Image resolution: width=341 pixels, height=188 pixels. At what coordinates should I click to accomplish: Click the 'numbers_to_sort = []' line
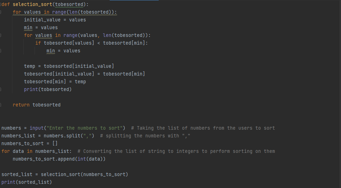(29, 144)
